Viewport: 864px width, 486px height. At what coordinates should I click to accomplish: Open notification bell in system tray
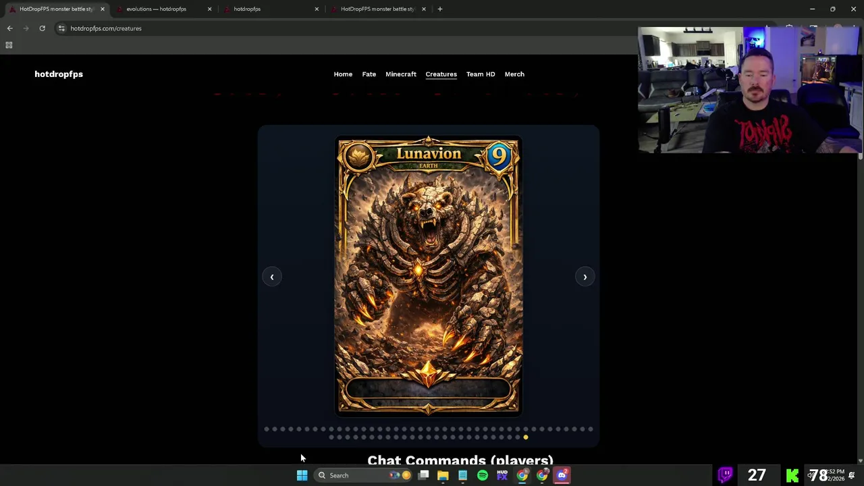click(x=851, y=475)
